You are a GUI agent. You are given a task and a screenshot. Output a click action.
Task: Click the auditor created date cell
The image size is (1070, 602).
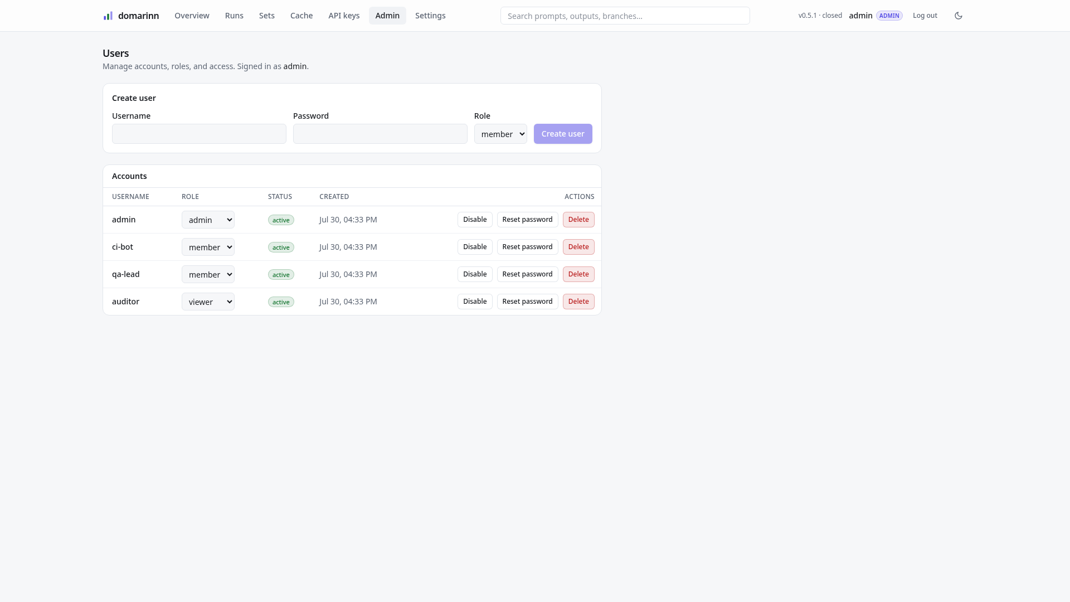[x=348, y=302]
